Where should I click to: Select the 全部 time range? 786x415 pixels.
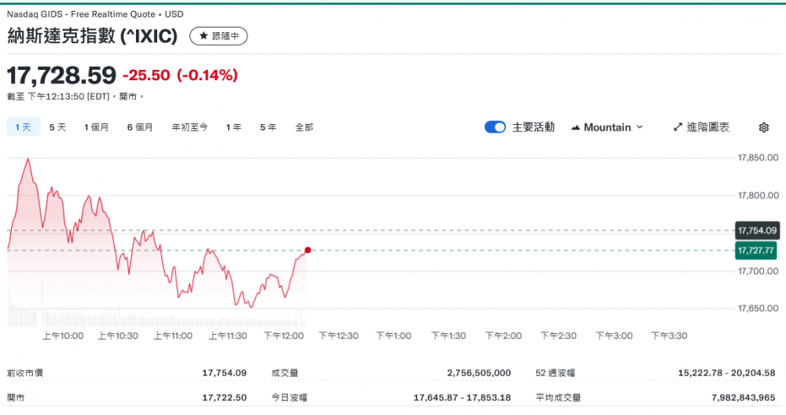(304, 127)
